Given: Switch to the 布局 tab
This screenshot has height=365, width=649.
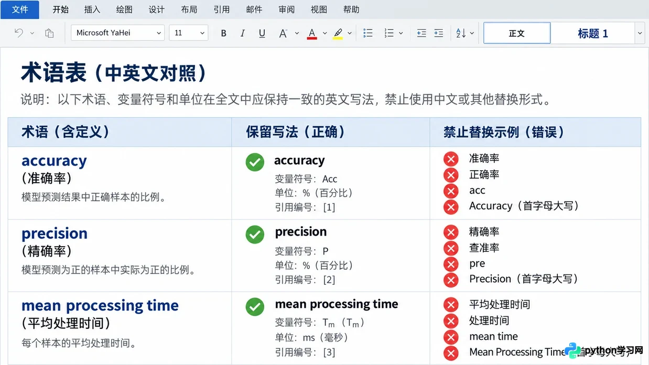Looking at the screenshot, I should click(x=189, y=9).
